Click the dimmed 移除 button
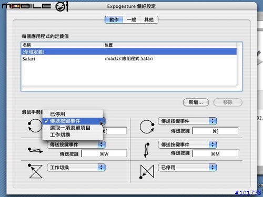The height and width of the screenshot is (197, 263). click(x=228, y=102)
